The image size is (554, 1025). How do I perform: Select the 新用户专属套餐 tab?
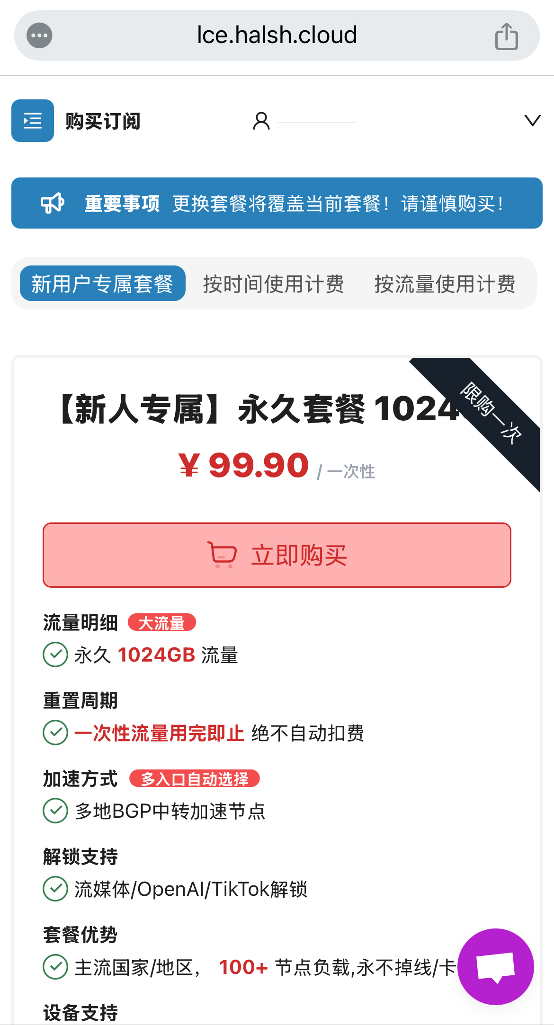pos(102,283)
